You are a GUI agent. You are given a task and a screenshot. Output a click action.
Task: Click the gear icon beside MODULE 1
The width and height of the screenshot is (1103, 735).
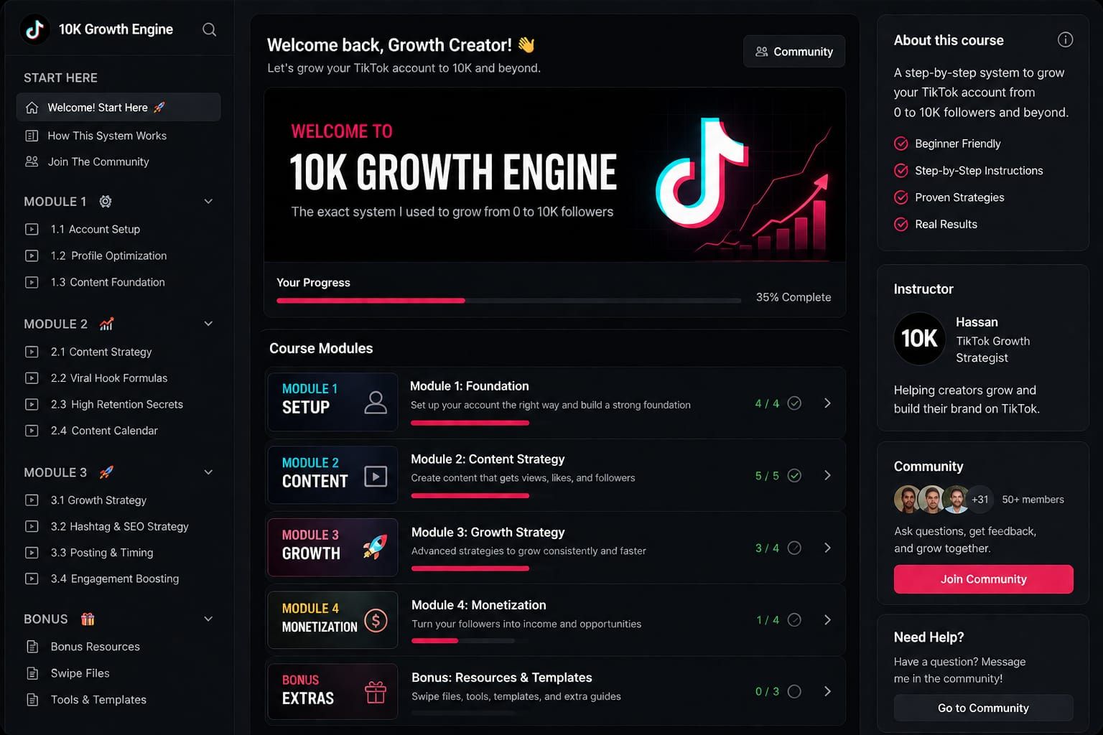[x=106, y=202]
